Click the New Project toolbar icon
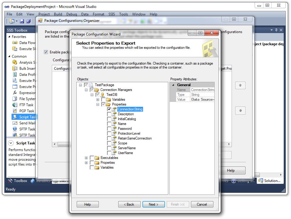 pyautogui.click(x=12, y=21)
